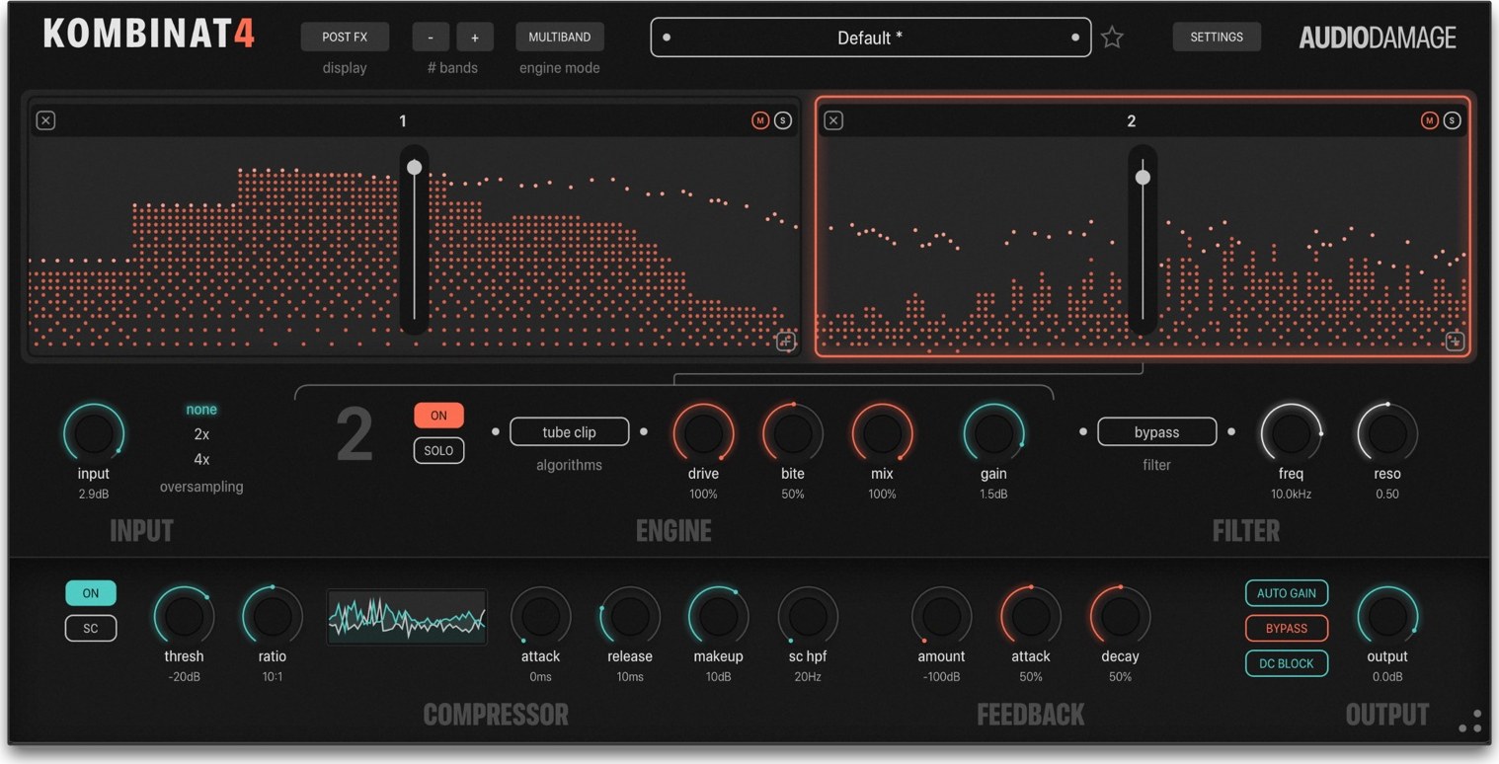Select next filter type with right dot

(1231, 431)
